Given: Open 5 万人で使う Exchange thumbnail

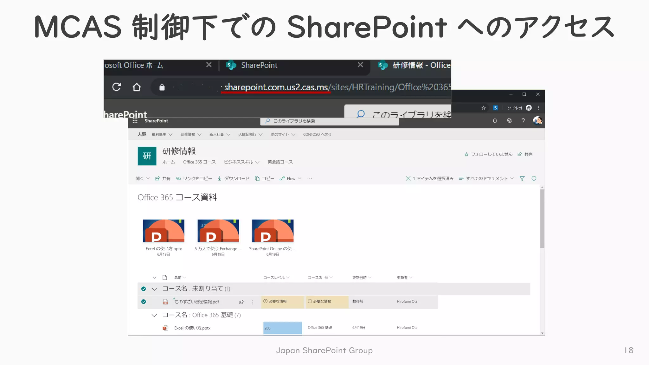Looking at the screenshot, I should click(x=218, y=231).
